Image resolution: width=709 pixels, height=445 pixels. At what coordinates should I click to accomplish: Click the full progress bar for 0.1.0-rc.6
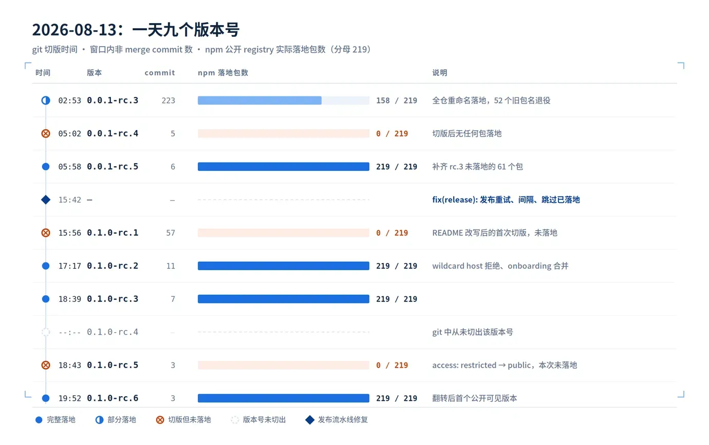(284, 398)
